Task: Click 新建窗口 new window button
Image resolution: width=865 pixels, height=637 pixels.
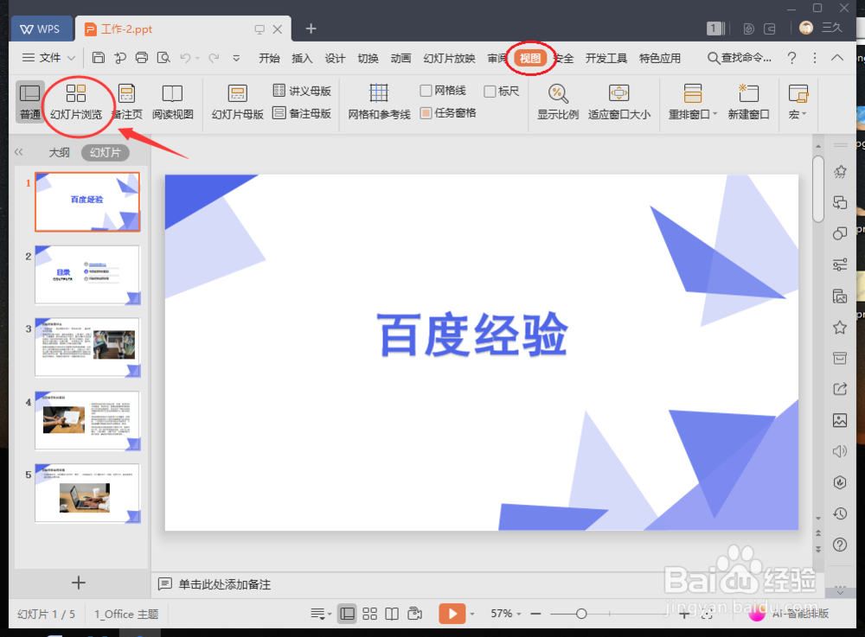Action: 748,102
